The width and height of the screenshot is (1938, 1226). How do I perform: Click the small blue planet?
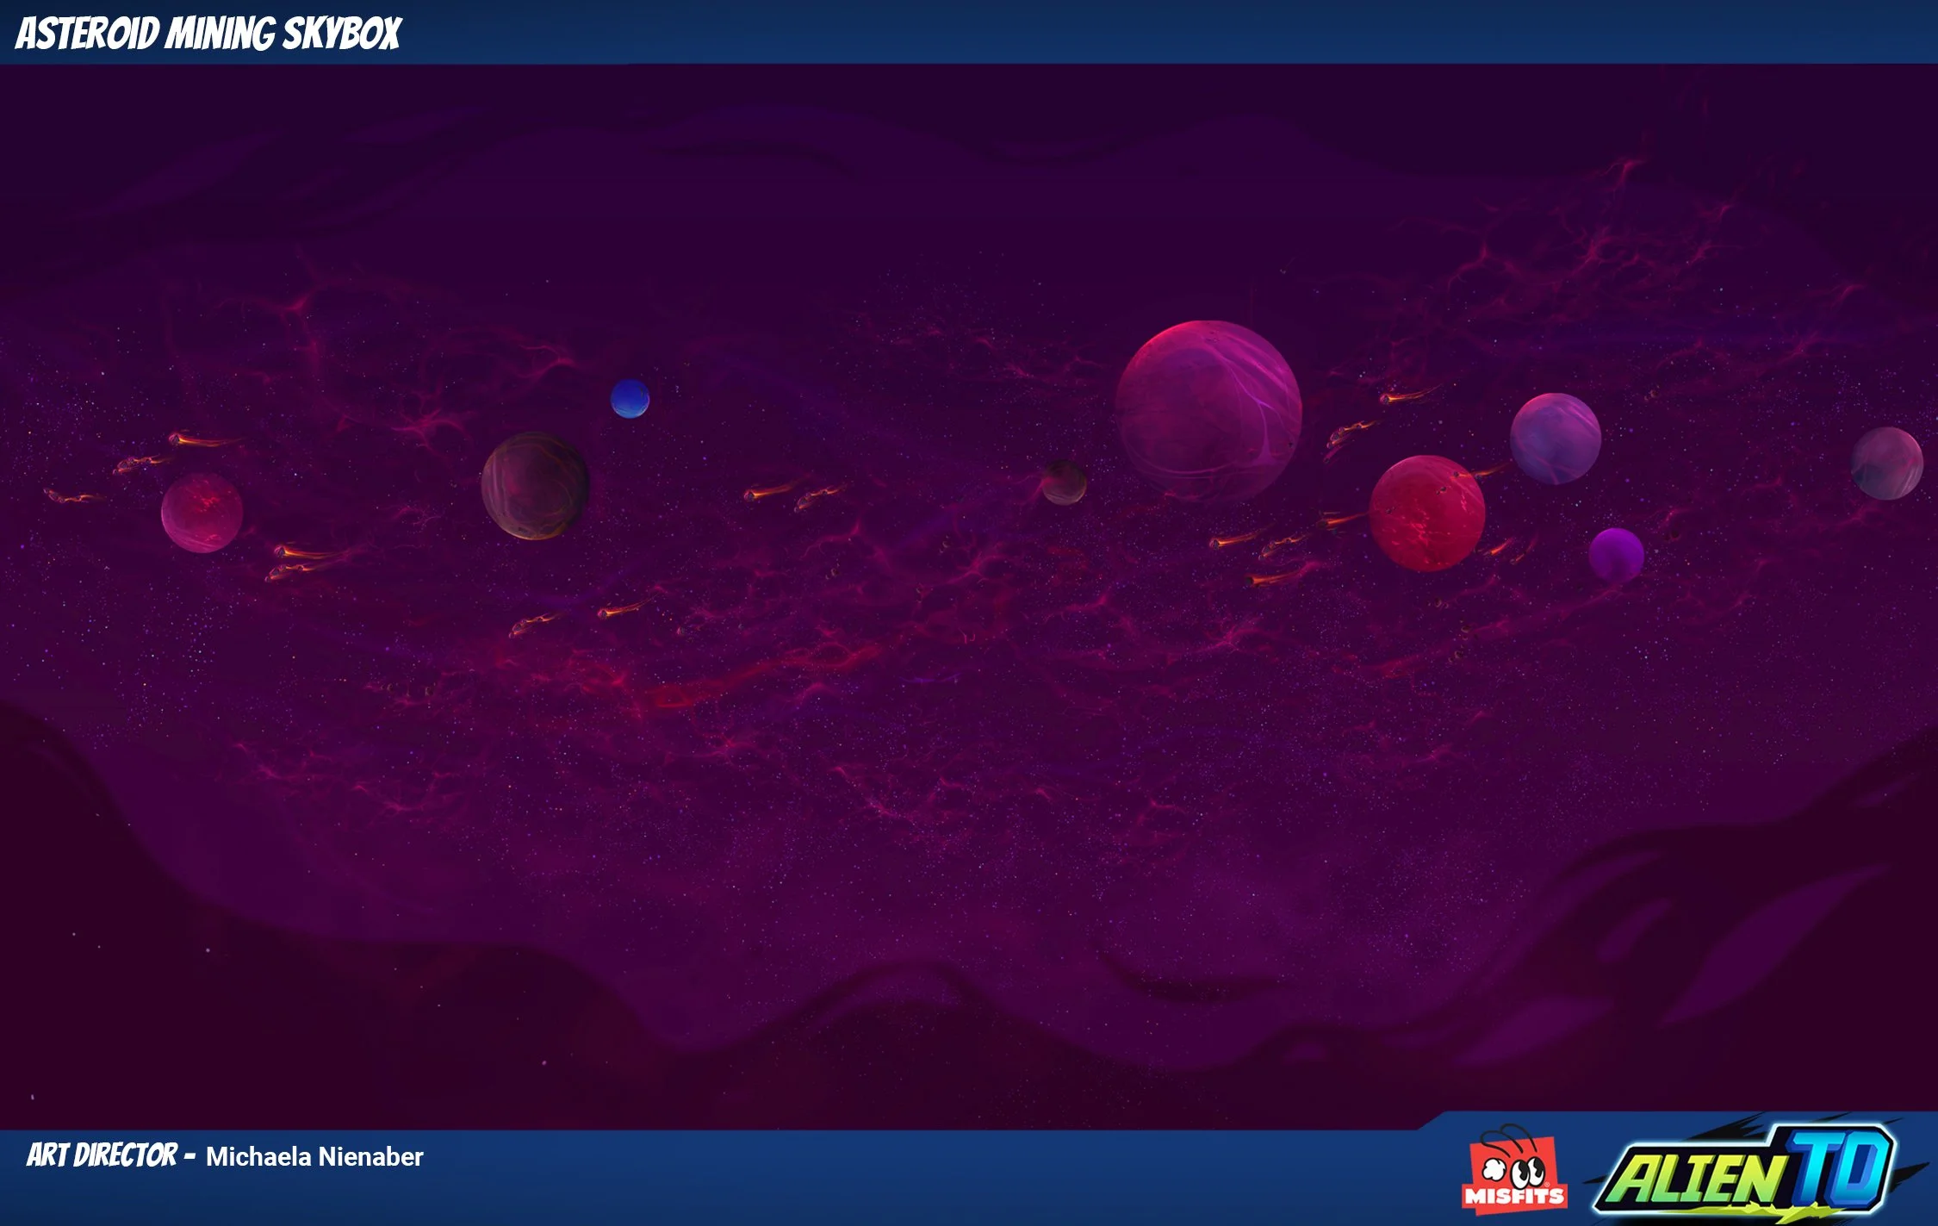click(x=630, y=399)
